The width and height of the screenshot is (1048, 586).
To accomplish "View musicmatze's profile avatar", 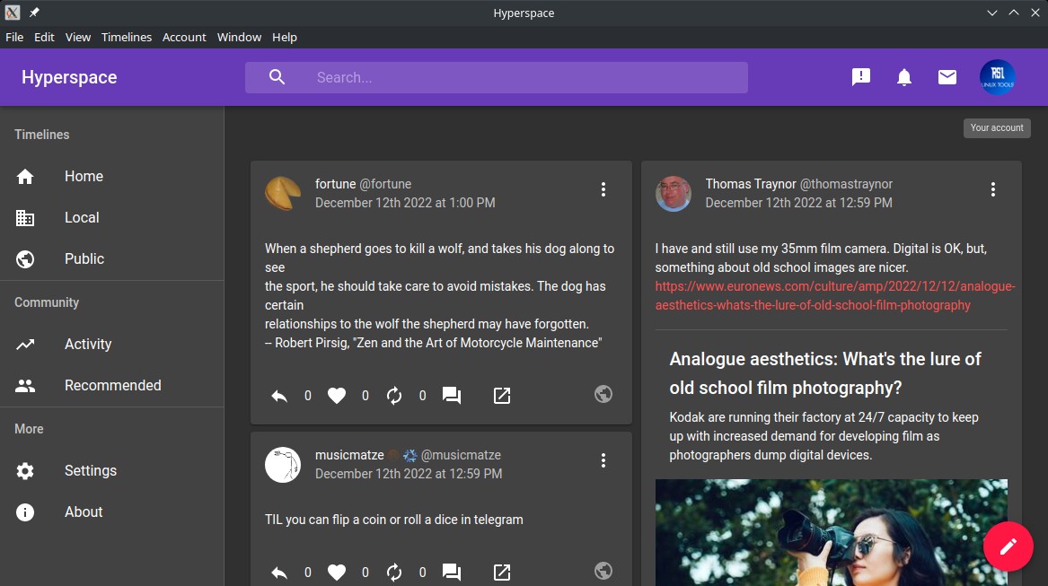I will (283, 464).
